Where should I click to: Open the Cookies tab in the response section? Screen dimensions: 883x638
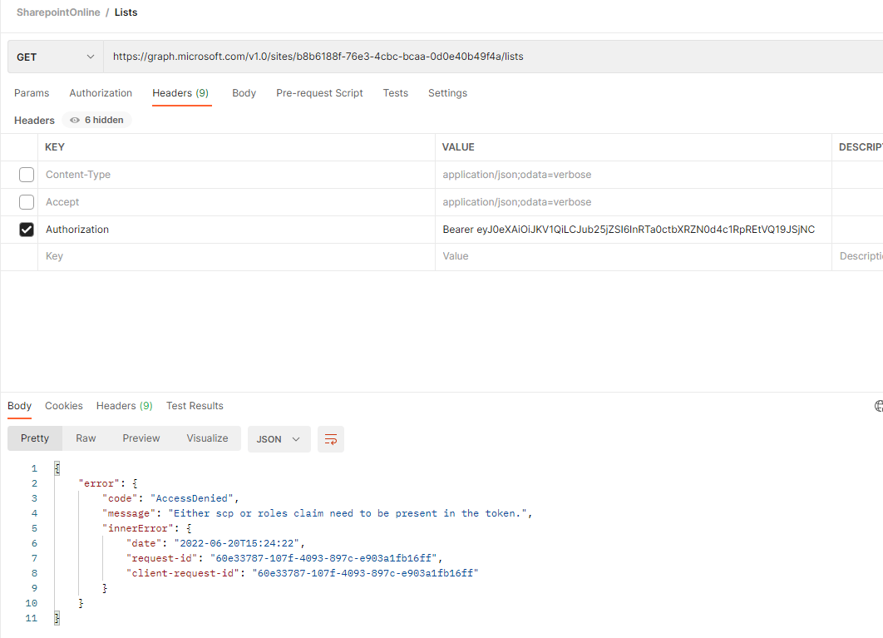[64, 406]
